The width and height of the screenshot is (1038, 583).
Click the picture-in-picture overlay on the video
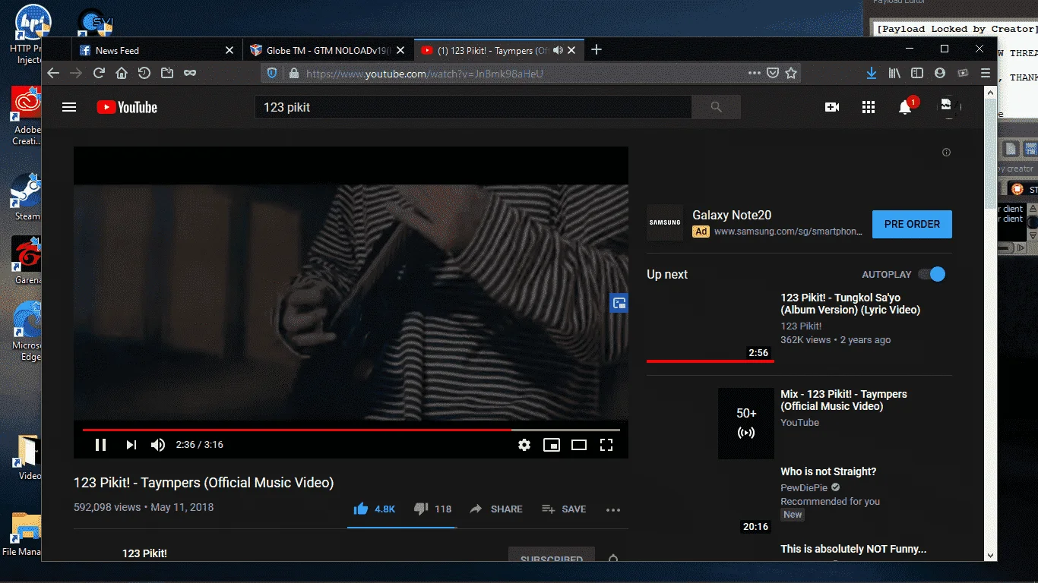(619, 304)
